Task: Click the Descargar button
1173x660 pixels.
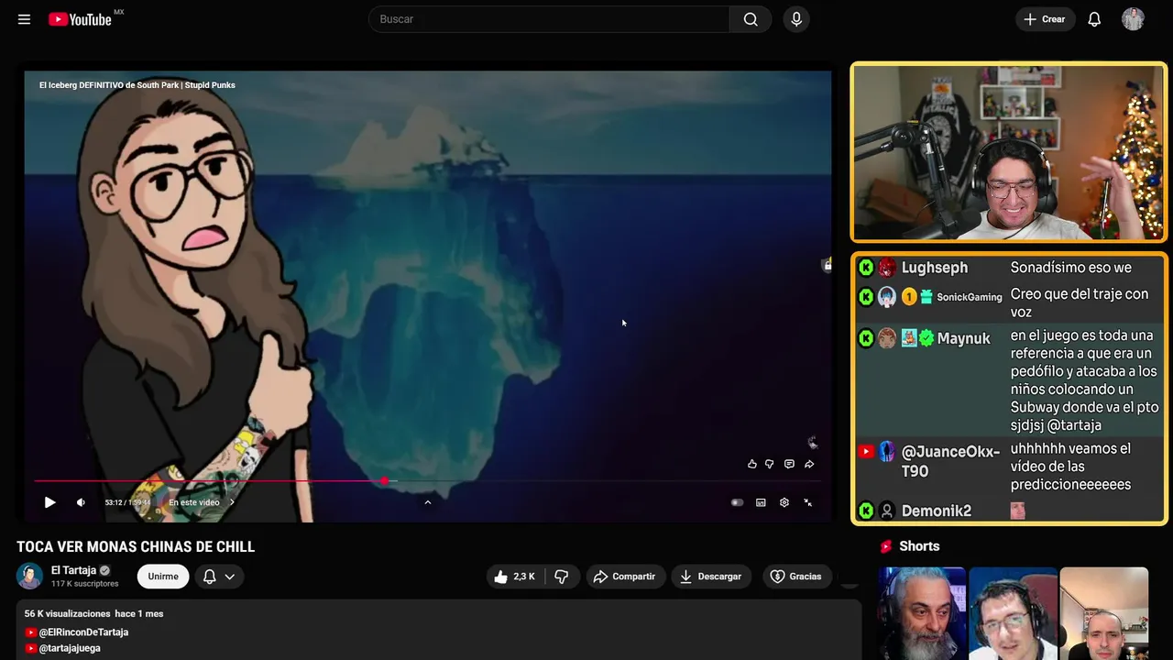Action: coord(710,577)
